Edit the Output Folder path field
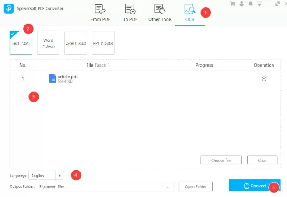This screenshot has width=287, height=197. tap(100, 186)
